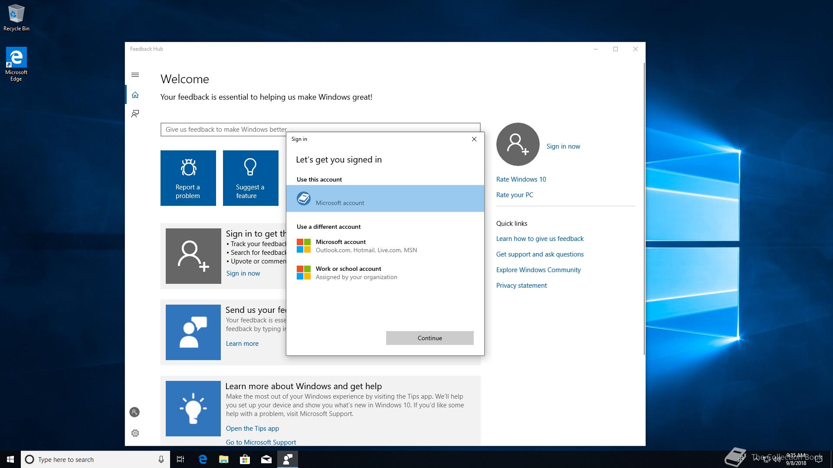Screen dimensions: 833x468
Task: Open the Privacy statement link
Action: pyautogui.click(x=521, y=286)
